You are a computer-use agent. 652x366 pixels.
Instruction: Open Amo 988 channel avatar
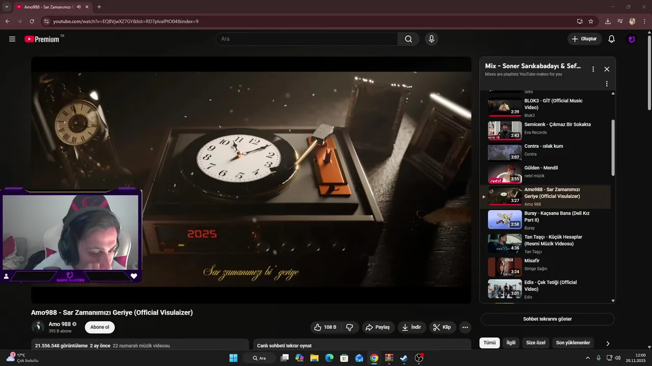38,327
